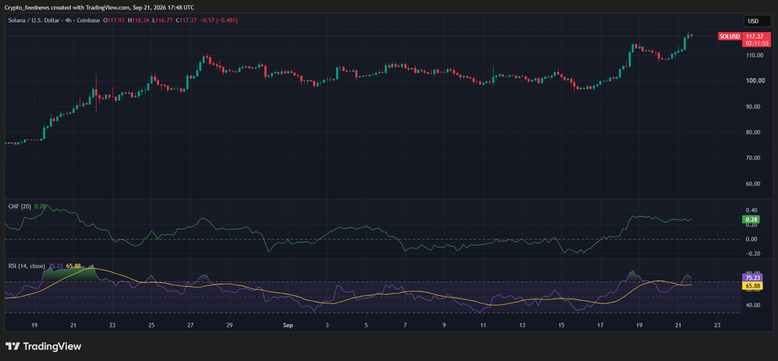This screenshot has width=778, height=361.
Task: Click the 0.20 CMF axis label
Action: point(750,224)
